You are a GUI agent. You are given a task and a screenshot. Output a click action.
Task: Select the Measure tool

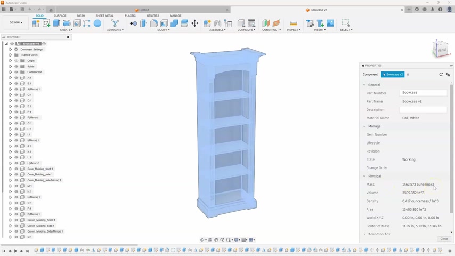[x=294, y=23]
